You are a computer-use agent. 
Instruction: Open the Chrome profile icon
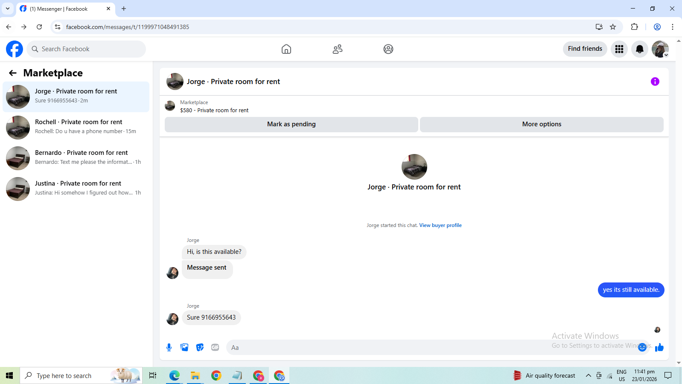pos(657,27)
